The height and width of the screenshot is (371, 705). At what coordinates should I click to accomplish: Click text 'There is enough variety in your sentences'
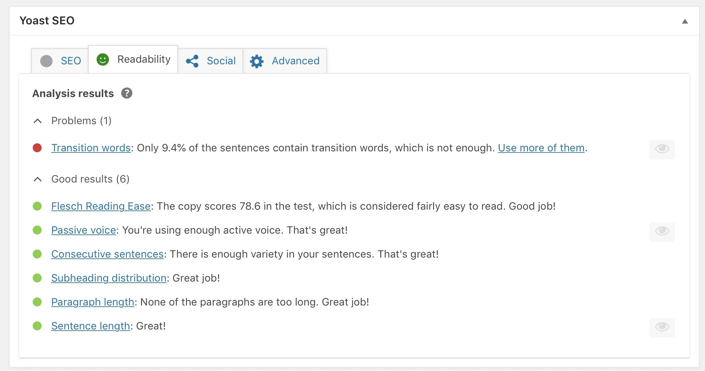tap(271, 254)
